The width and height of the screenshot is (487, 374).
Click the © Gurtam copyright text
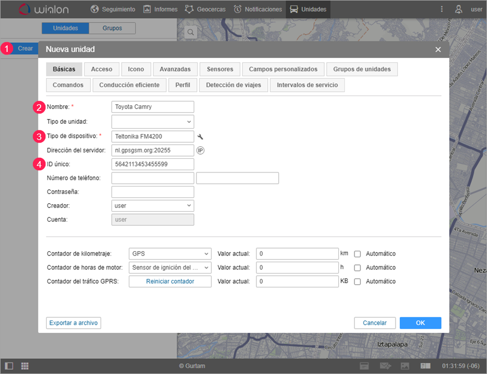[192, 366]
